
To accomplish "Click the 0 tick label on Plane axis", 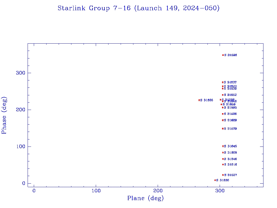I will [x=34, y=191].
